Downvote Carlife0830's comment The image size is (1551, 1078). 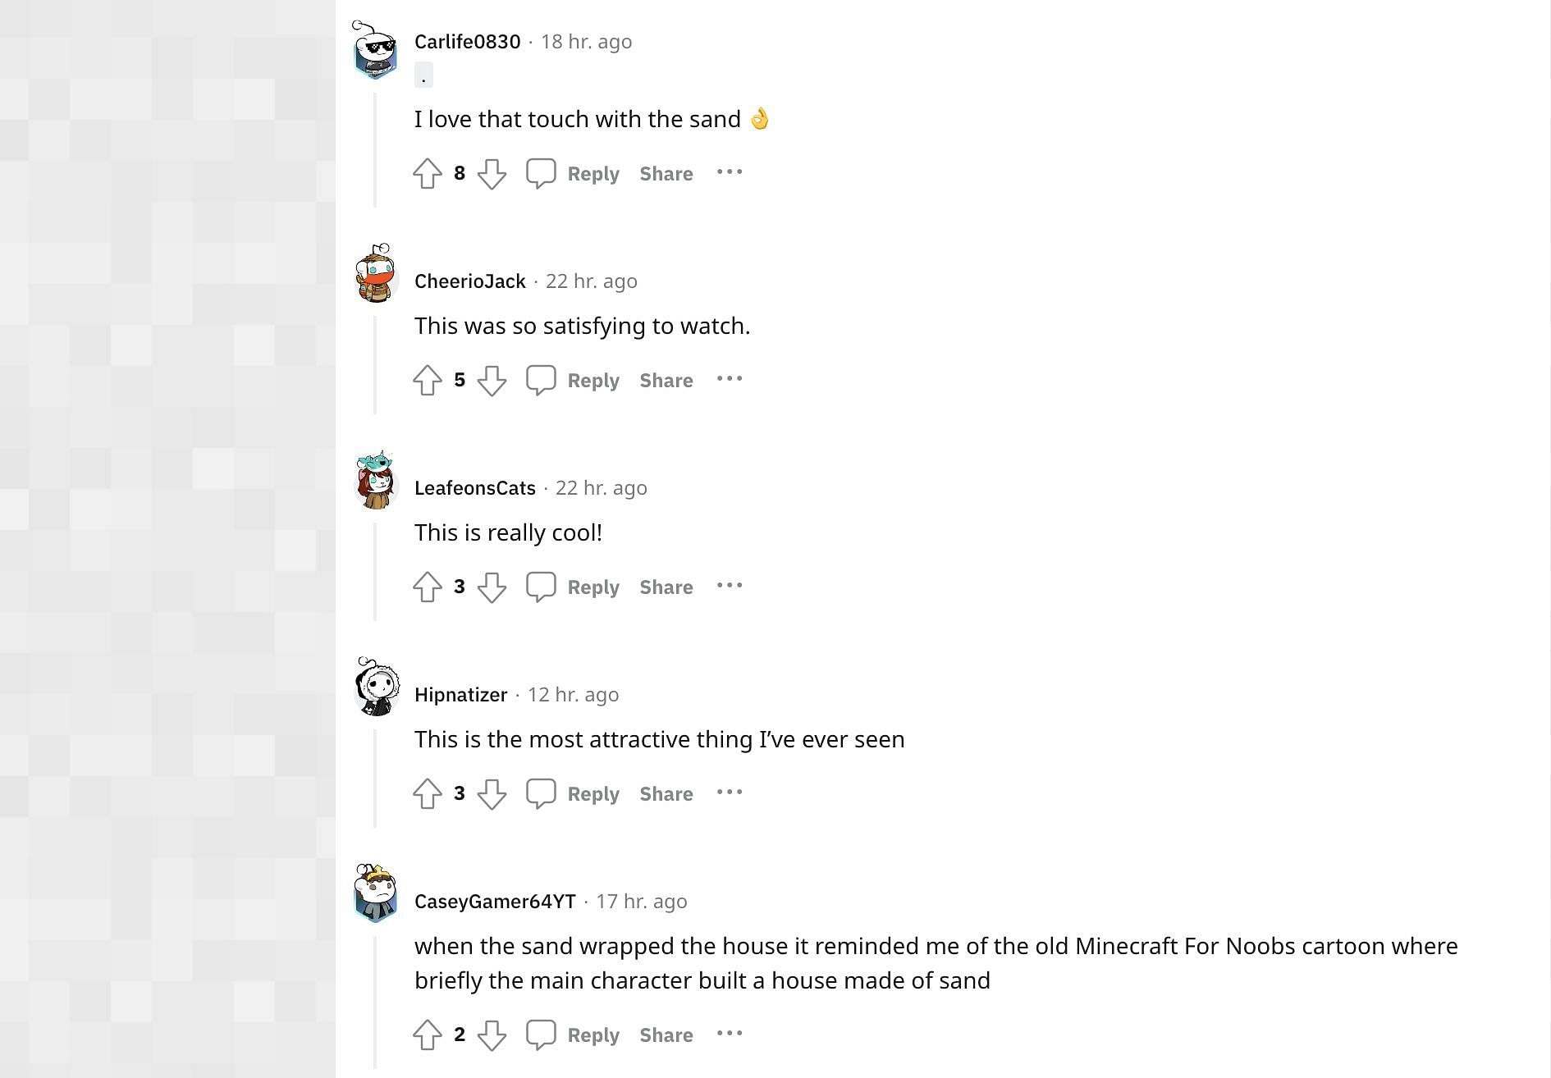point(492,174)
